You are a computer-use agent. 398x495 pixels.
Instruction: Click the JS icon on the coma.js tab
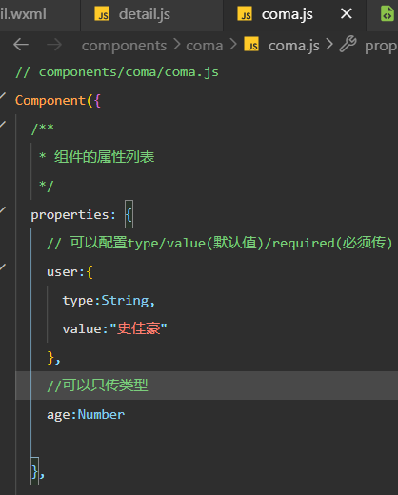245,14
